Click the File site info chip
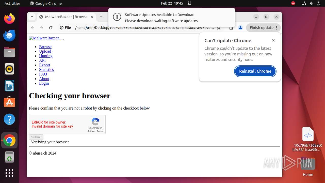The image size is (325, 183). (66, 28)
